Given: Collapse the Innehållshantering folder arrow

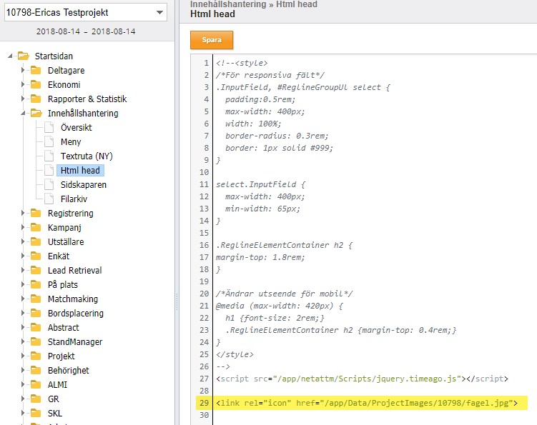Looking at the screenshot, I should pos(23,113).
